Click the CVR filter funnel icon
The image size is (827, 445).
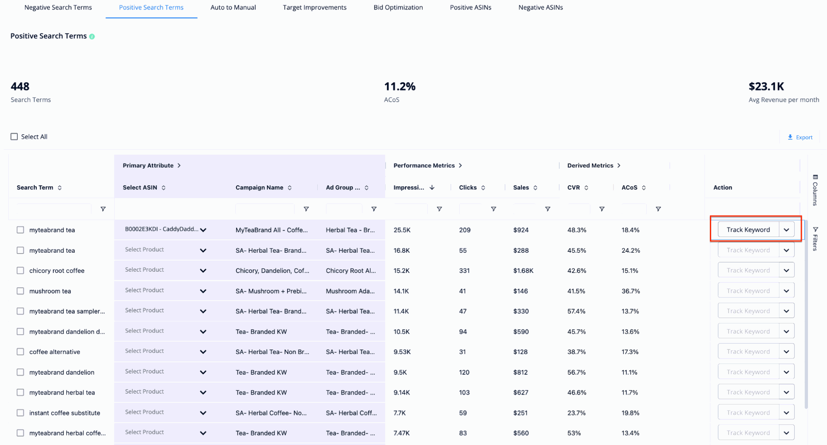pos(602,209)
